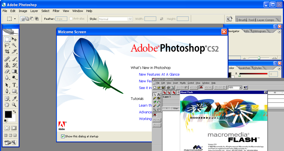This screenshot has height=151, width=284.
Task: Select the Photoshop Brush tool
Action: [x=14, y=59]
